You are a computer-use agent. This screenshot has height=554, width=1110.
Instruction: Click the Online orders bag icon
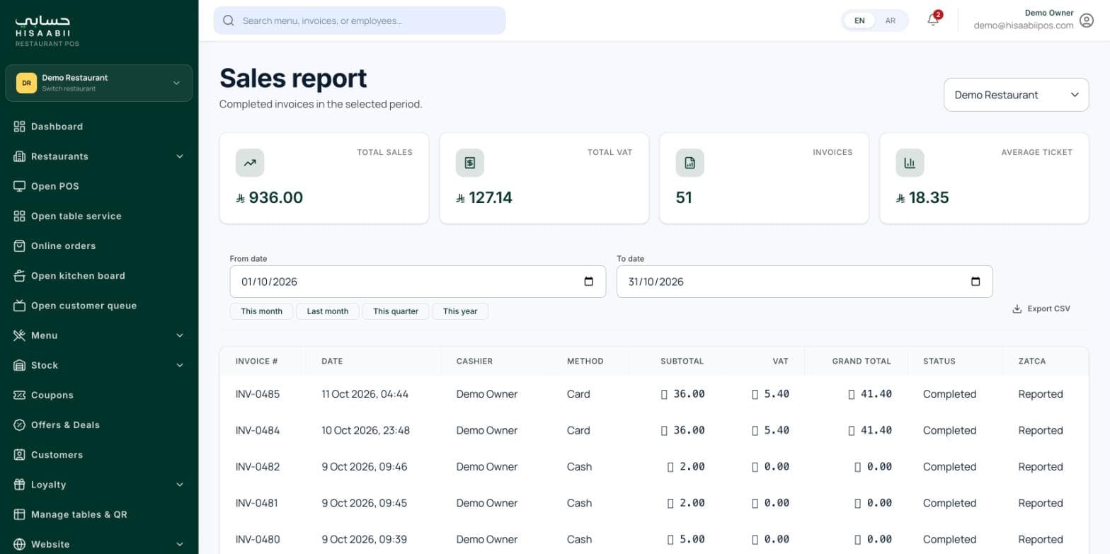(19, 246)
